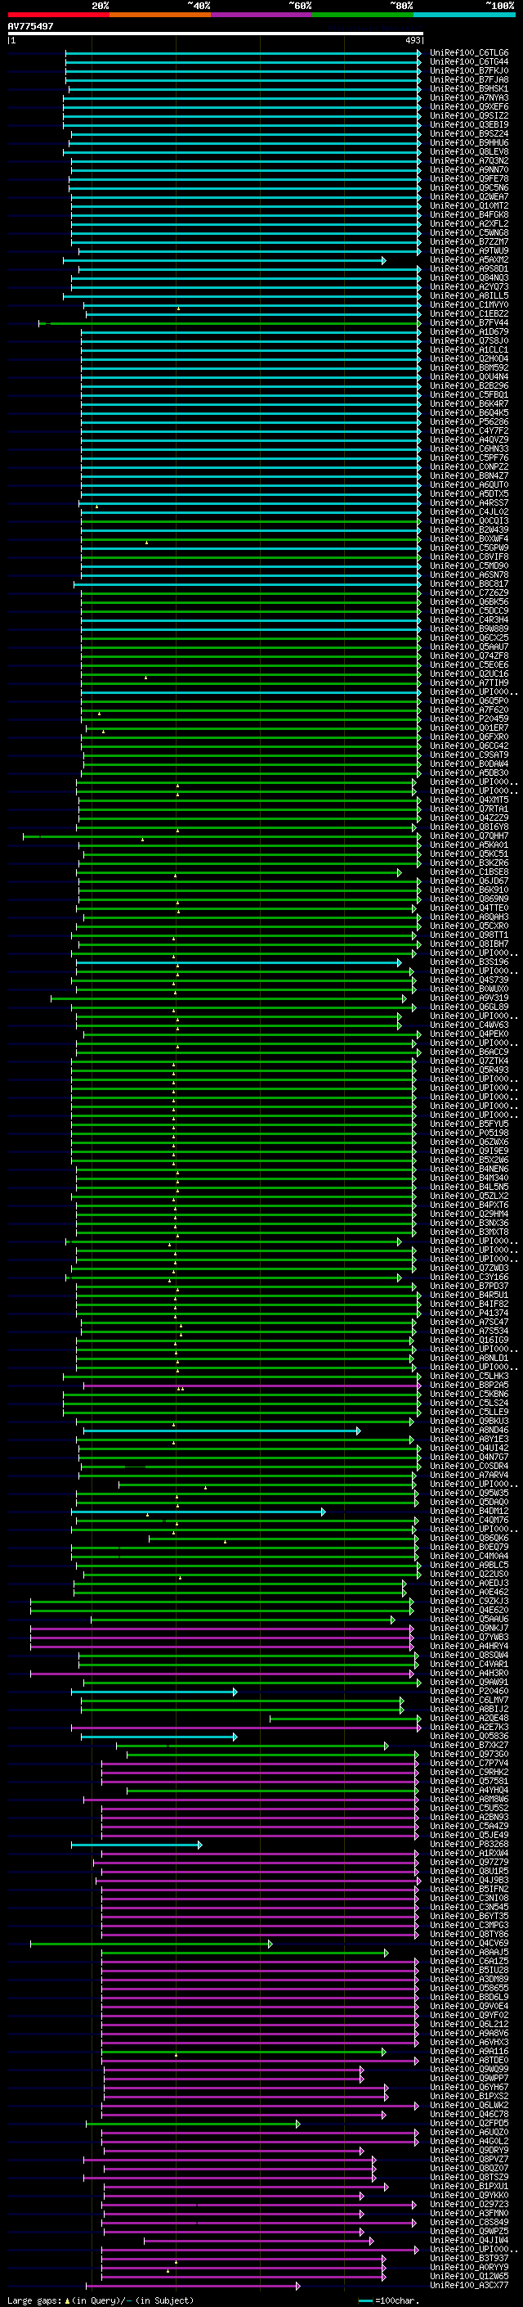This screenshot has height=2307, width=523.
Task: Open hit UniRef100_Q10MT2
Action: pyautogui.click(x=468, y=206)
